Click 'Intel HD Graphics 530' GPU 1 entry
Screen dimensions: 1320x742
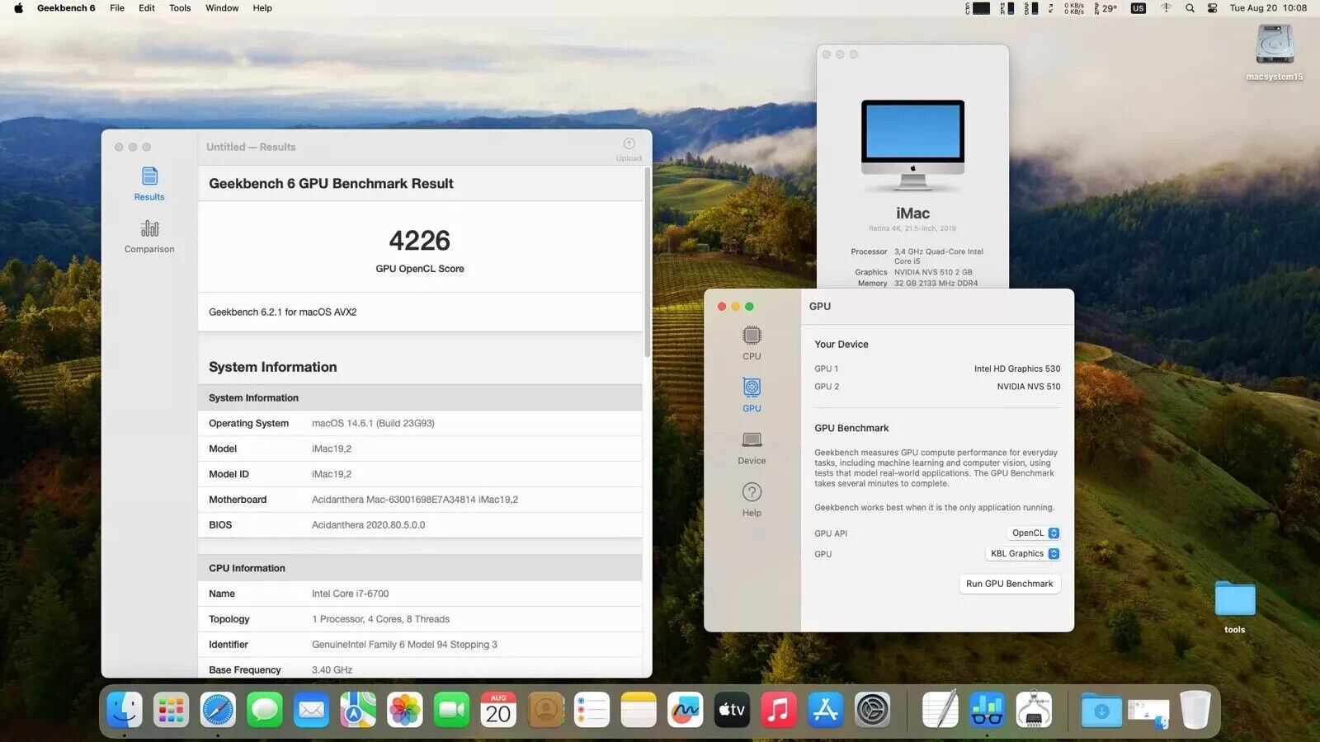[1017, 369]
